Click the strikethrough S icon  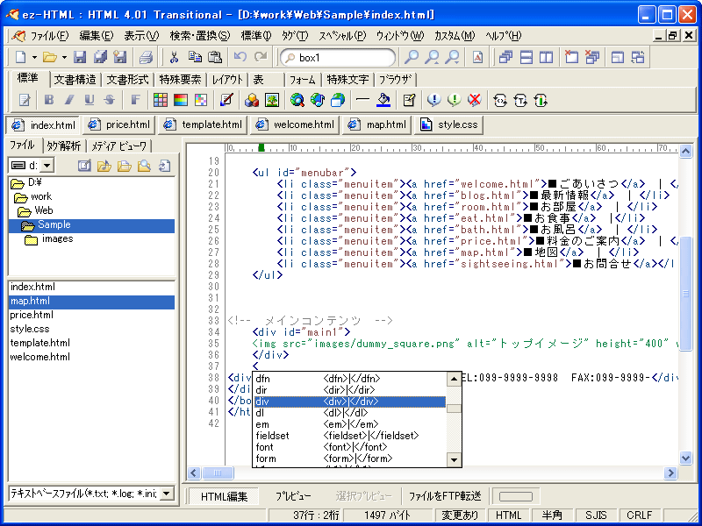pyautogui.click(x=110, y=100)
